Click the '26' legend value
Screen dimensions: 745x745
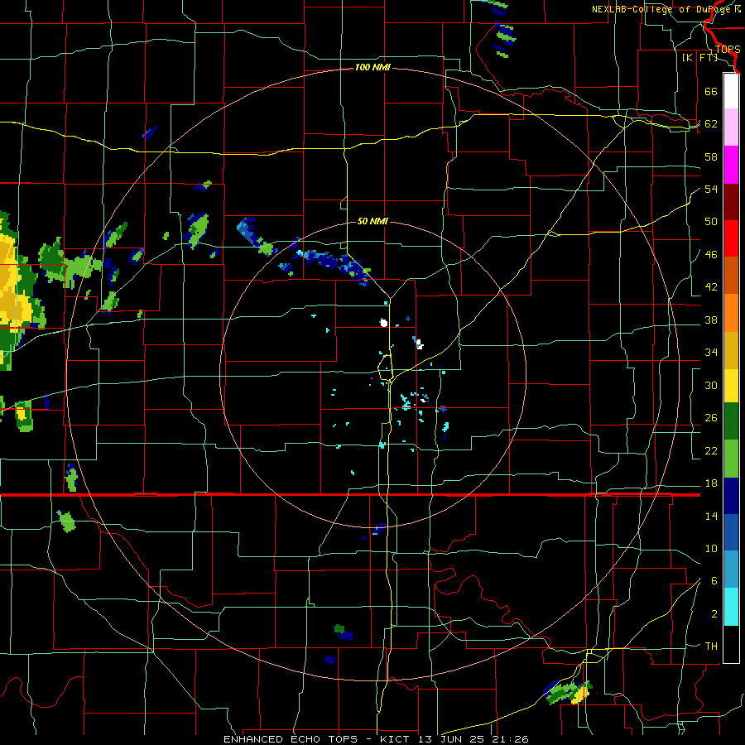(x=711, y=418)
